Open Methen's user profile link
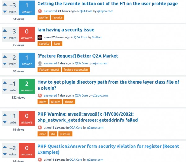This screenshot has height=162, width=186. [x=97, y=37]
